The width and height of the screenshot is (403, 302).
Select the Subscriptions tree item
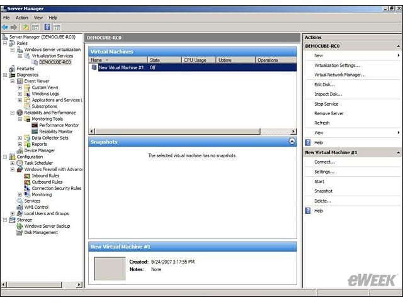point(45,106)
